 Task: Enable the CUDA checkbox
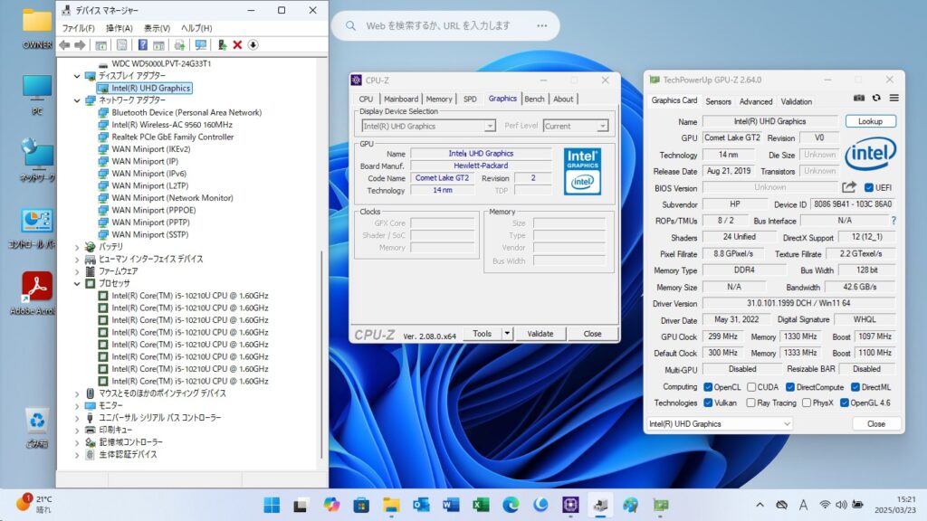pyautogui.click(x=752, y=387)
